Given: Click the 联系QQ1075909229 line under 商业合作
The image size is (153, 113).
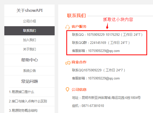Looking at the screenshot, I should coord(99,70).
